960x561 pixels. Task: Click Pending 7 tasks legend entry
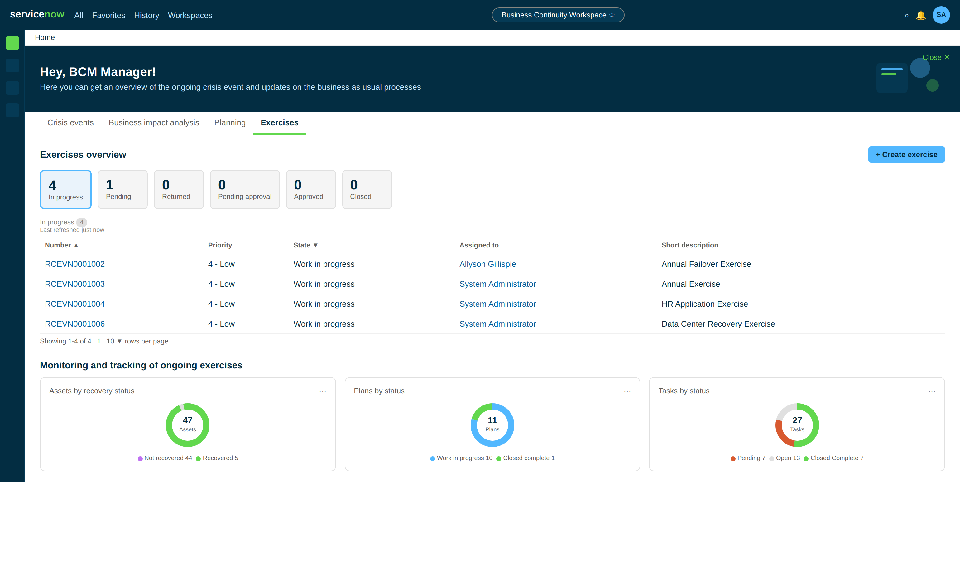748,458
